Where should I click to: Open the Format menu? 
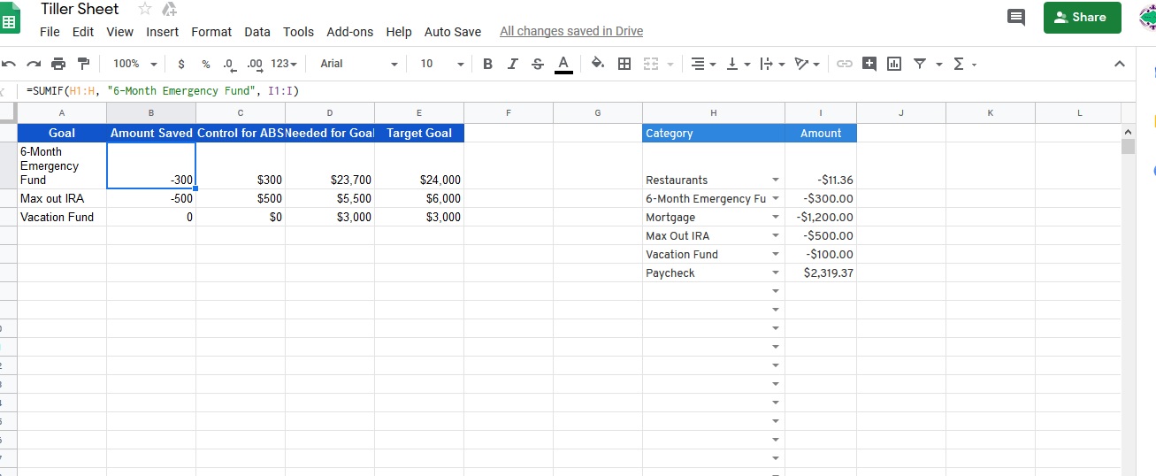click(x=211, y=32)
